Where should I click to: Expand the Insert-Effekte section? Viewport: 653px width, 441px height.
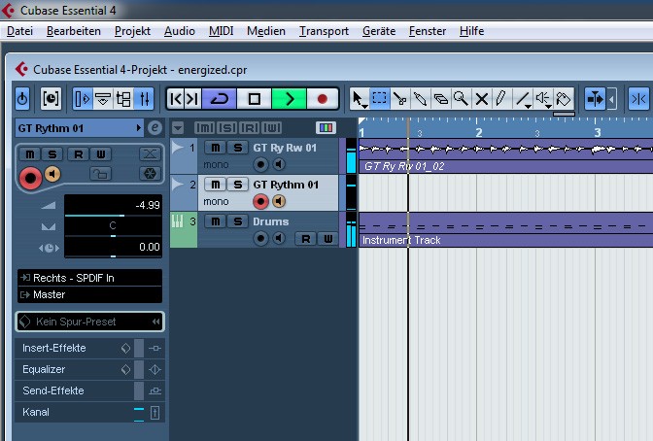click(x=89, y=348)
